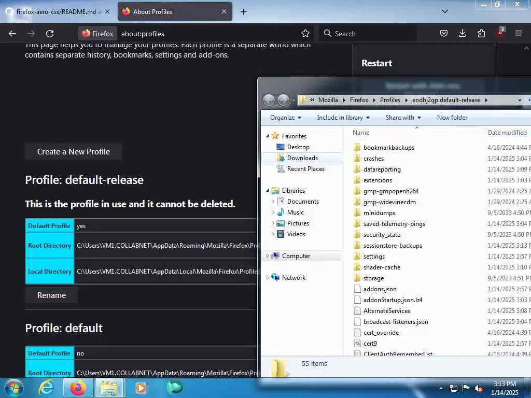List all tabs with the chevron

(445, 11)
